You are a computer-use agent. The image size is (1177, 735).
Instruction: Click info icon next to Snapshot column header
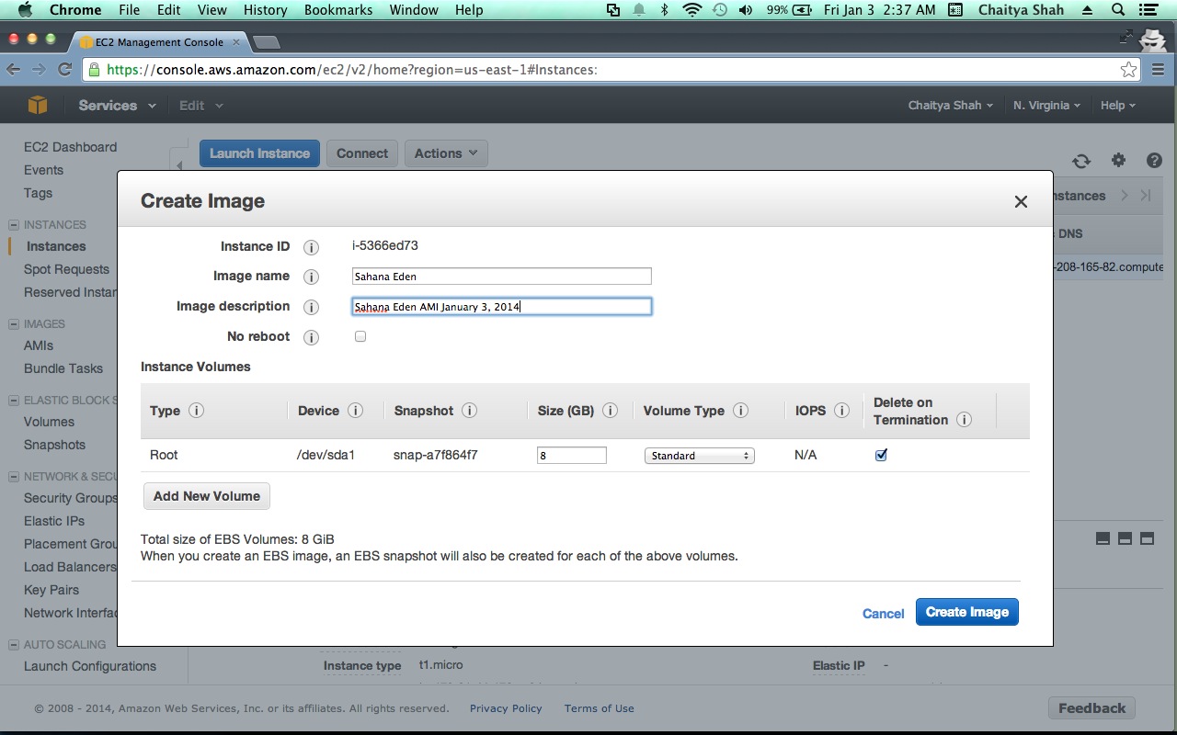click(x=469, y=411)
